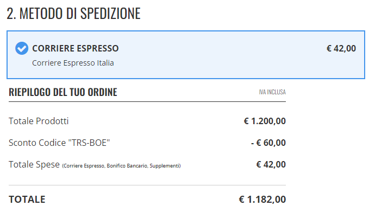369x212 pixels.
Task: Click the RIEPILOGO DEL TUO ORDINE heading
Action: [x=63, y=92]
